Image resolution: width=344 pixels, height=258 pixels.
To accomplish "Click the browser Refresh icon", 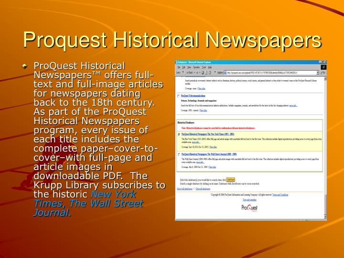I will [206, 73].
